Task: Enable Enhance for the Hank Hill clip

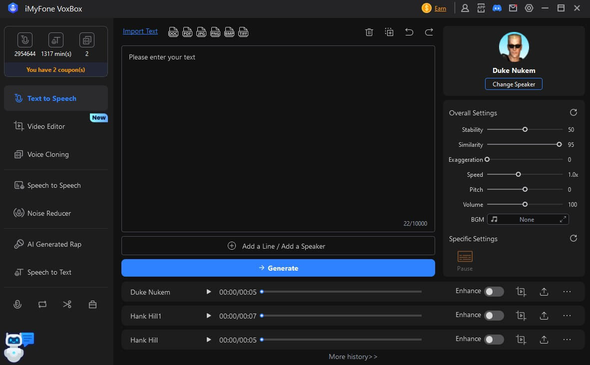Action: [495, 339]
